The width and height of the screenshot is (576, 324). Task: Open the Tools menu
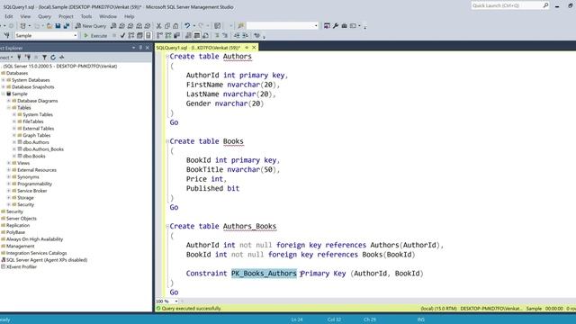click(x=86, y=16)
